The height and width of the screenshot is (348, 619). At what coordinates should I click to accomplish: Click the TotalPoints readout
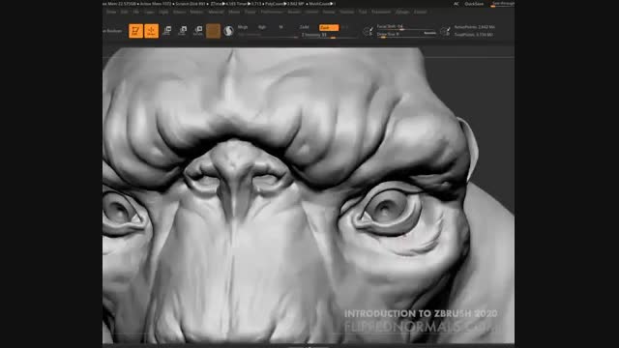coord(473,35)
